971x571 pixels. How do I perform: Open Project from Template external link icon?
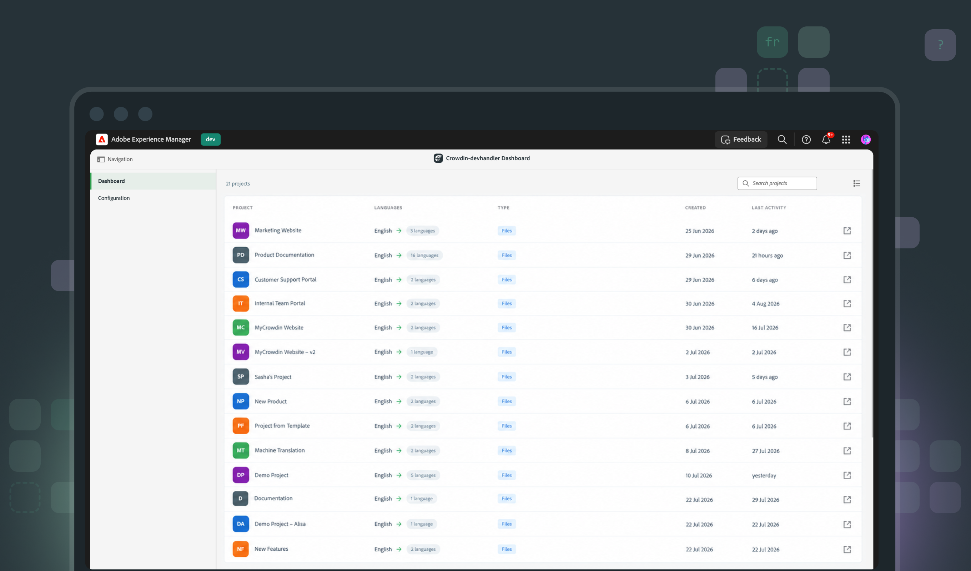847,426
